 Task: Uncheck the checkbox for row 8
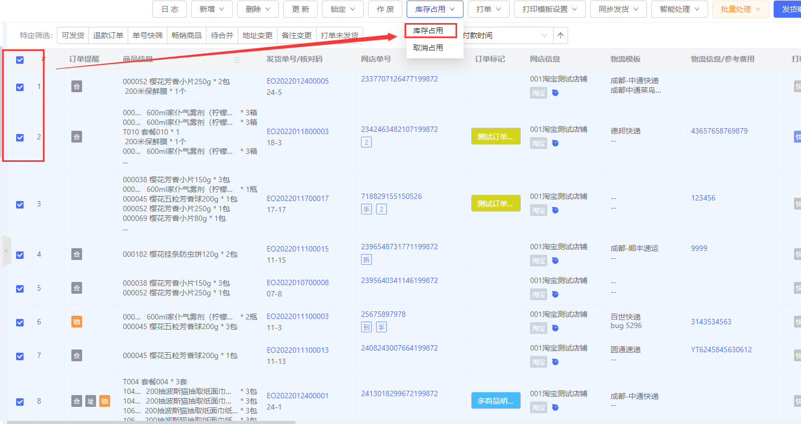click(20, 401)
